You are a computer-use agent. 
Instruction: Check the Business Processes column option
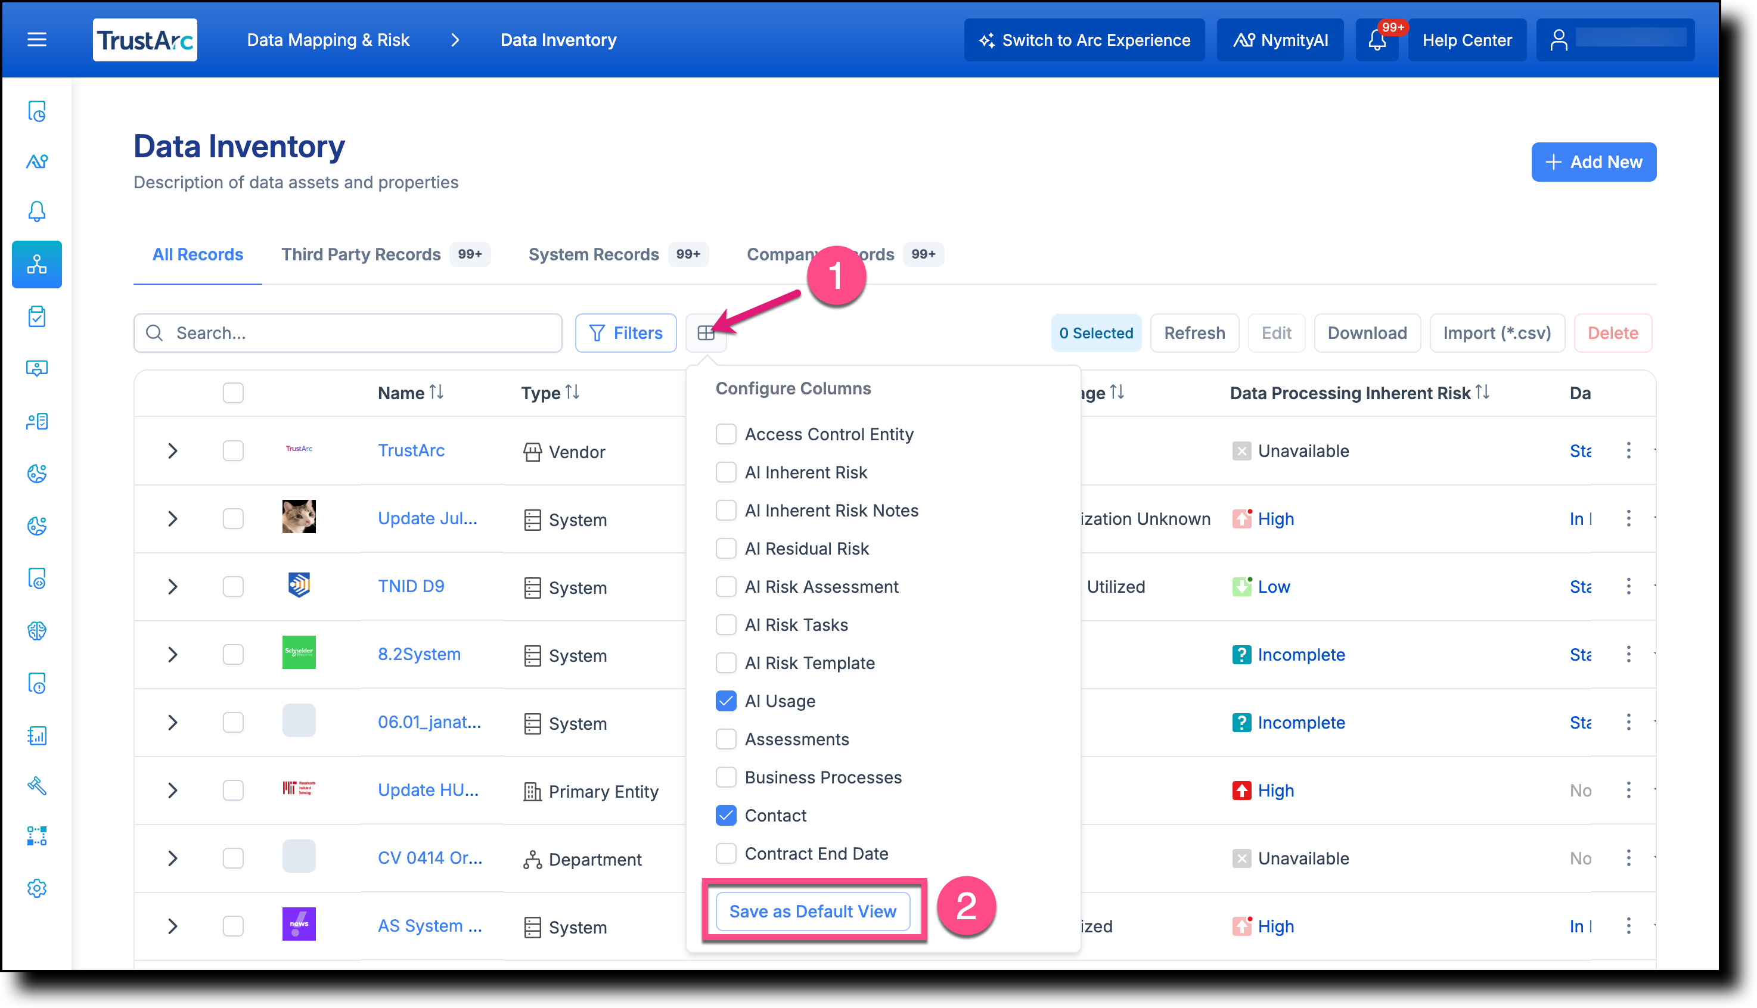[725, 777]
